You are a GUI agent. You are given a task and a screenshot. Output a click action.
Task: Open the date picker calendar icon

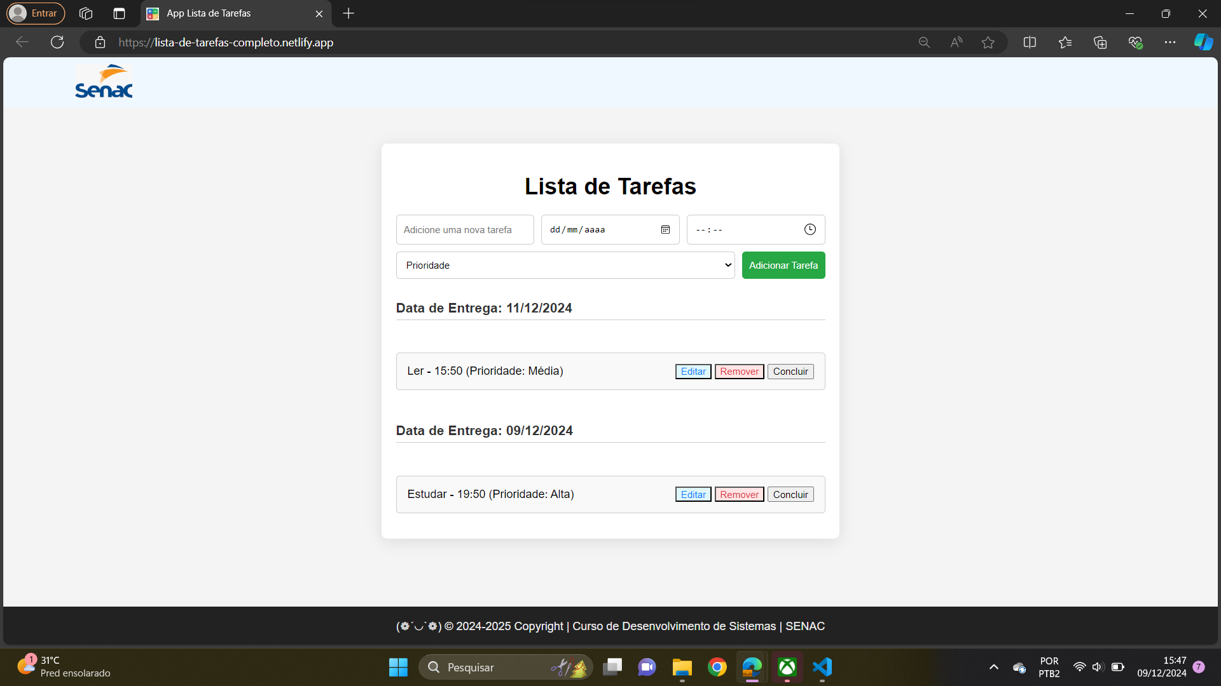coord(665,230)
